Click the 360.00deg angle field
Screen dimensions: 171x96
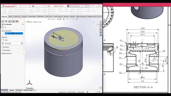click(x=13, y=43)
